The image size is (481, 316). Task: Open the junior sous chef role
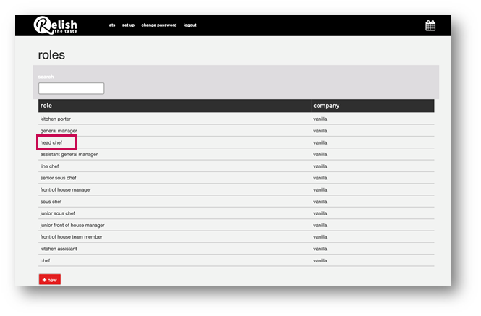pyautogui.click(x=57, y=213)
